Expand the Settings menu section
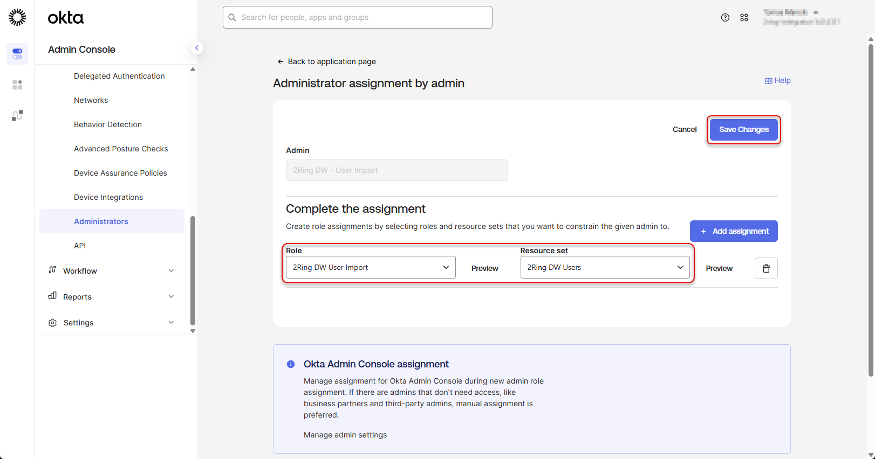 (x=112, y=323)
